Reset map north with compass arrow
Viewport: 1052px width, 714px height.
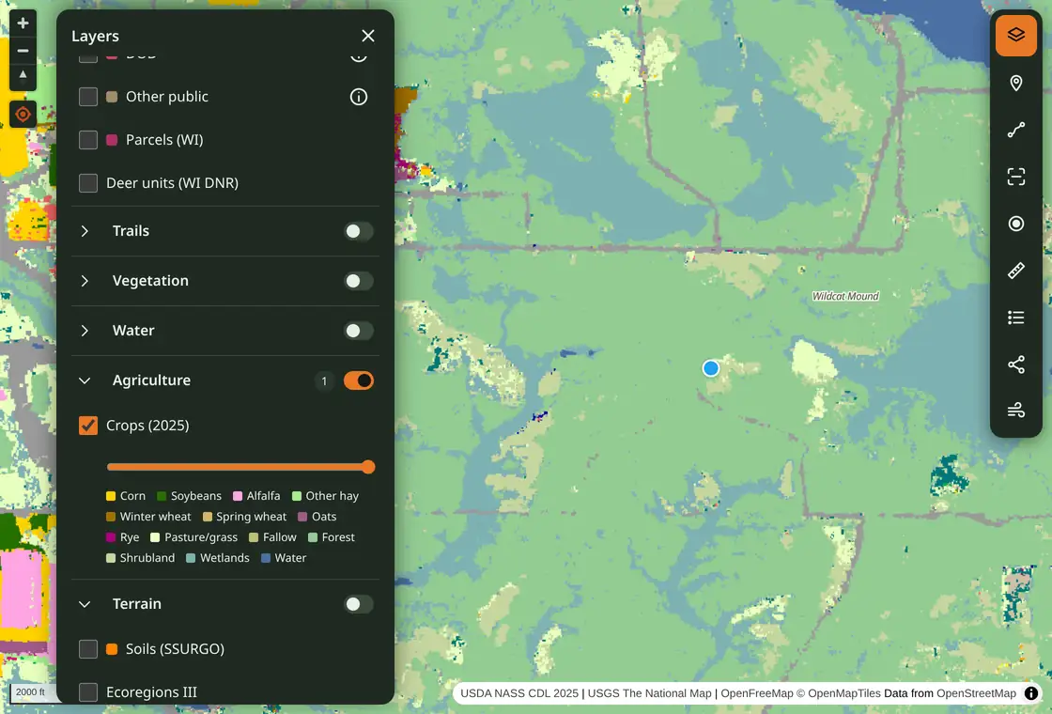(23, 76)
